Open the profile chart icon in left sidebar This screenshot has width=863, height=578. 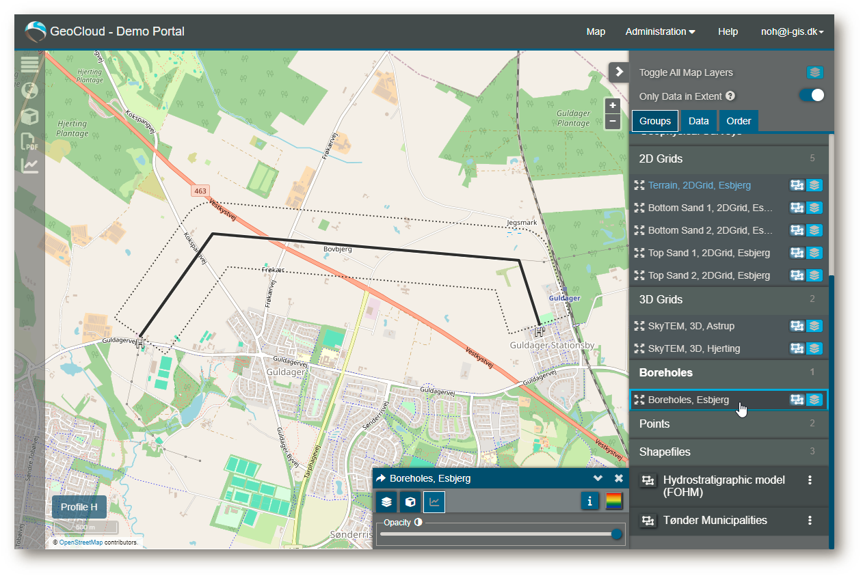pos(29,165)
